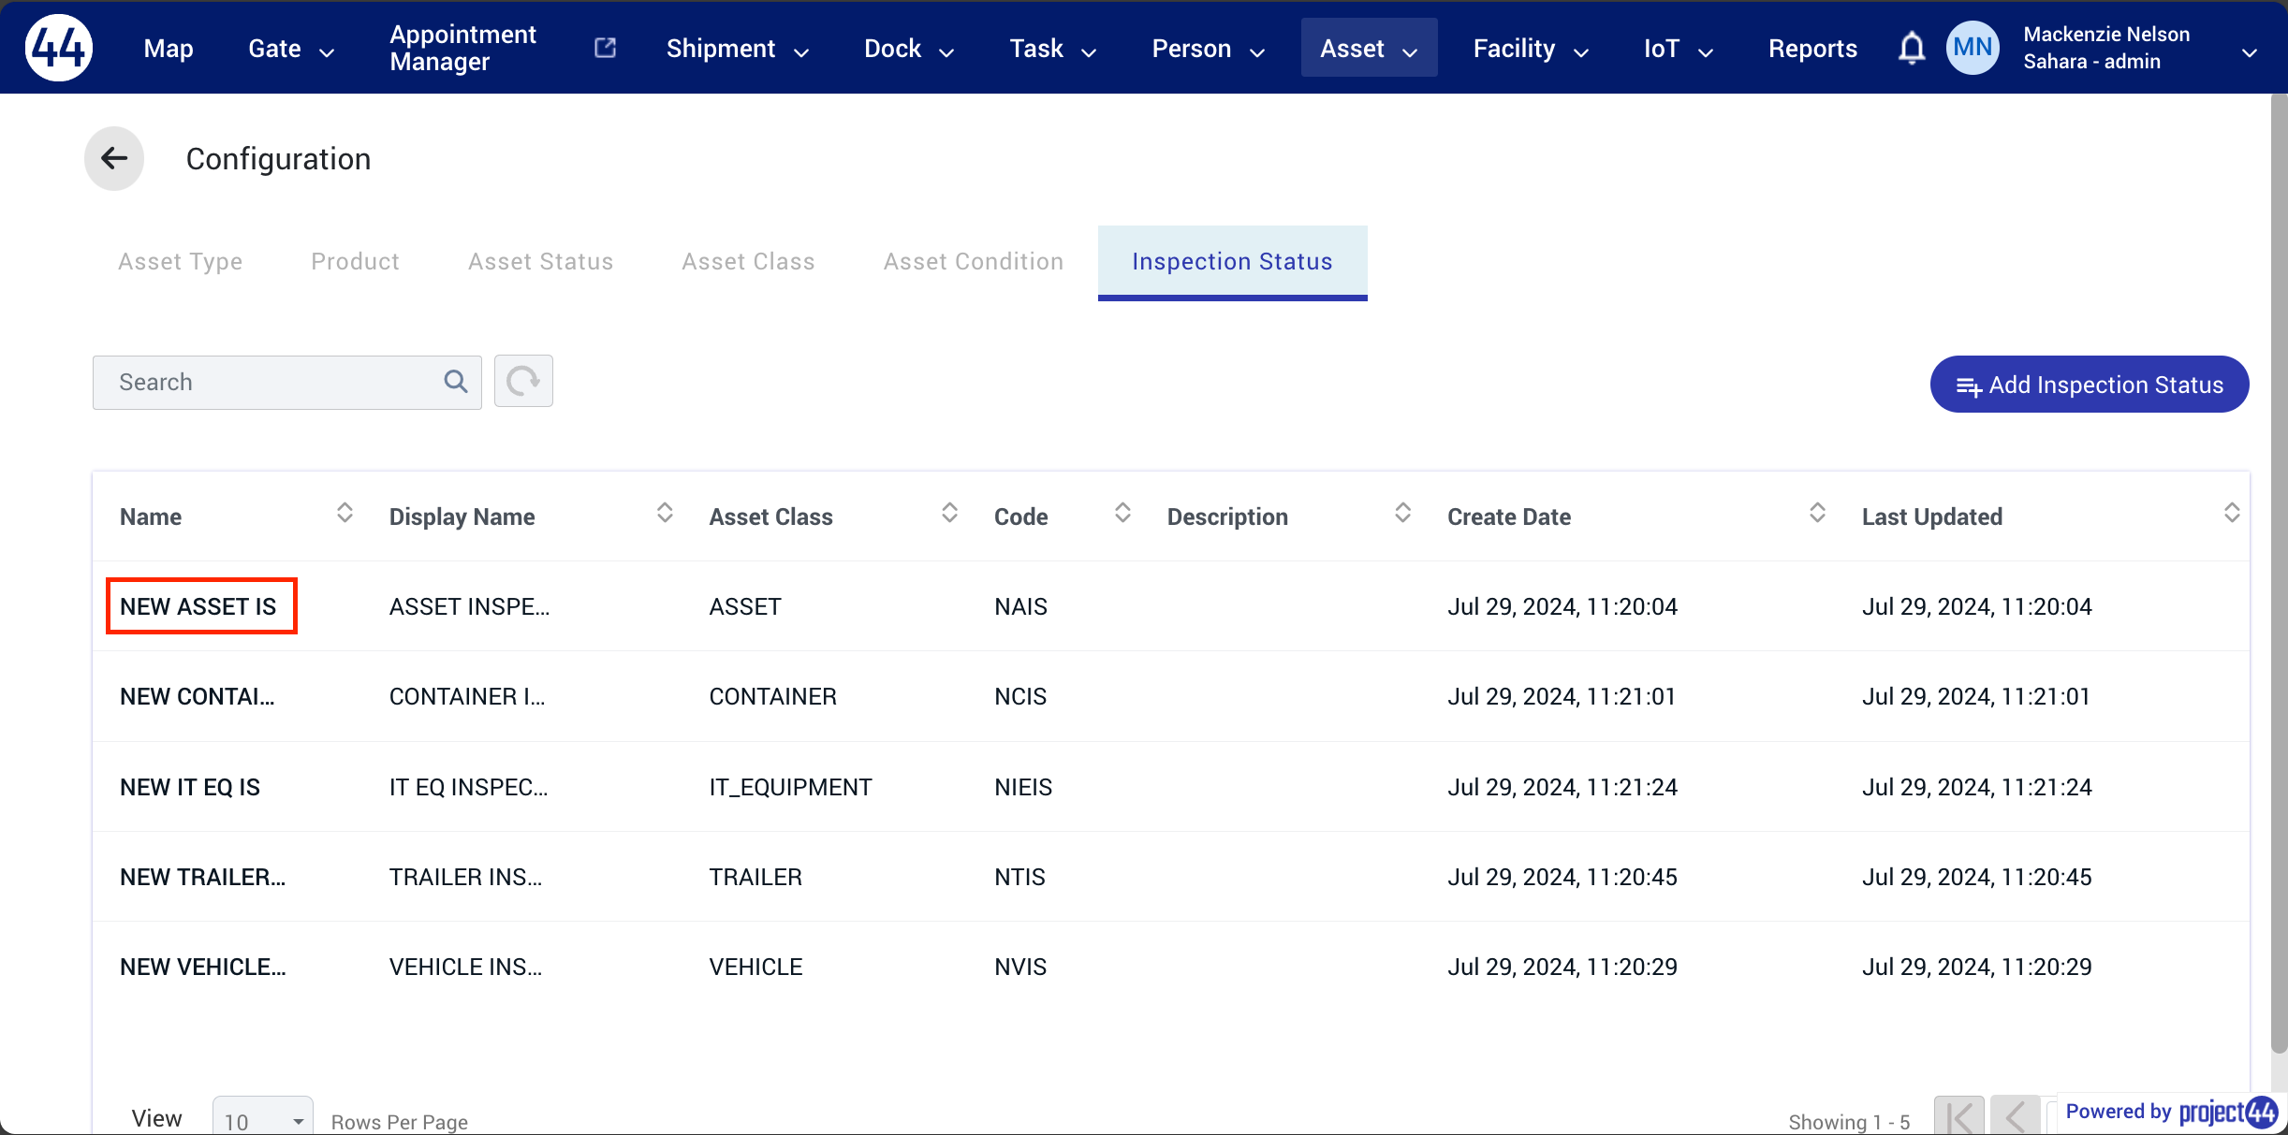
Task: Click the Showing 1 - 5 text
Action: [1849, 1122]
